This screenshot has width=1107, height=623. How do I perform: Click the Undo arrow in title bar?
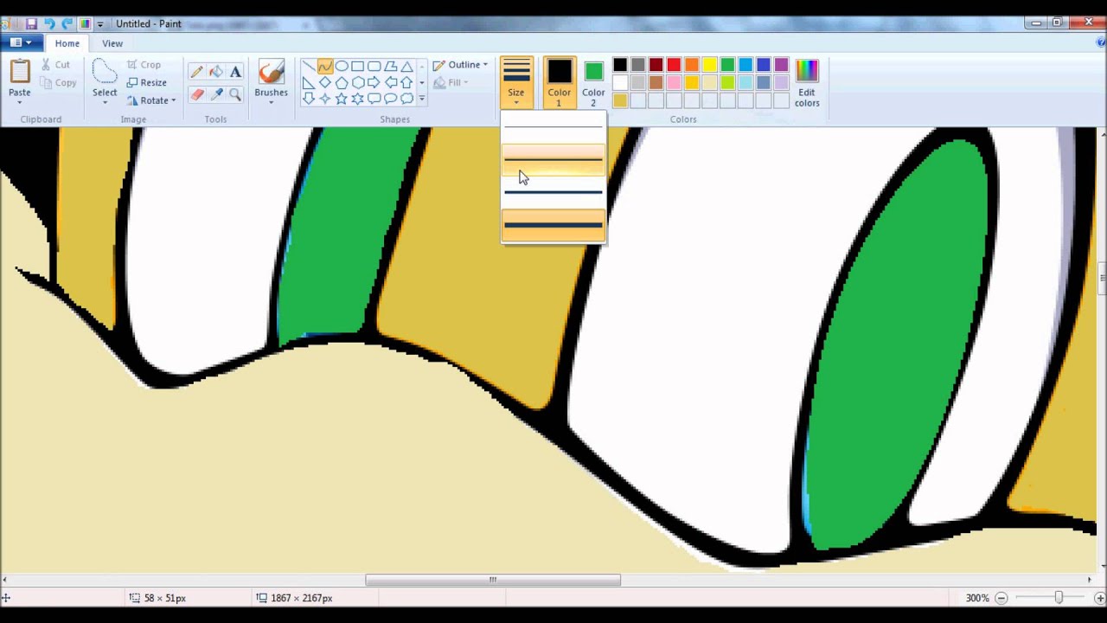click(x=49, y=24)
